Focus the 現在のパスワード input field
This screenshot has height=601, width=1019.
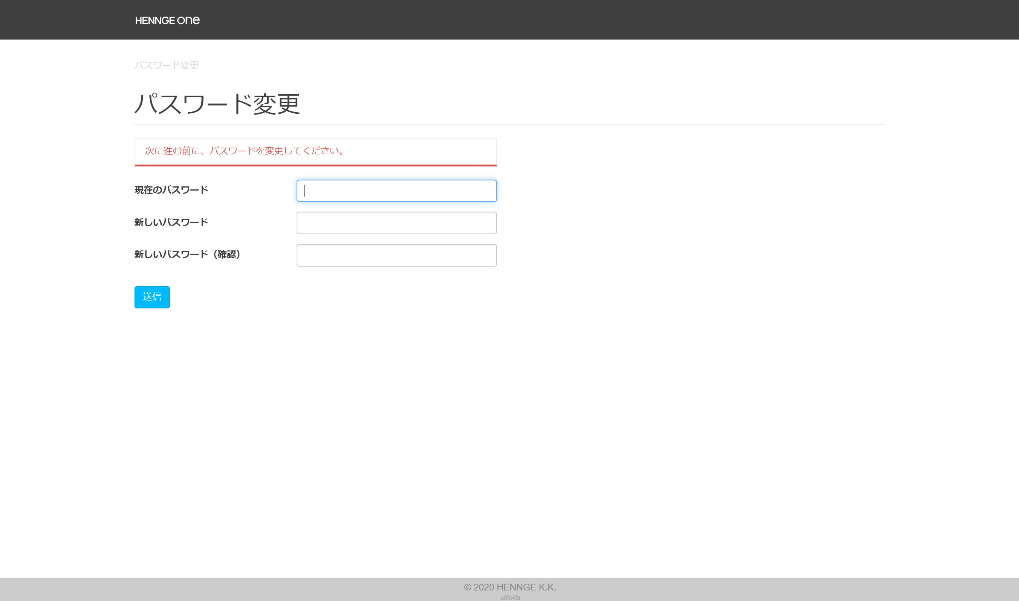coord(397,191)
